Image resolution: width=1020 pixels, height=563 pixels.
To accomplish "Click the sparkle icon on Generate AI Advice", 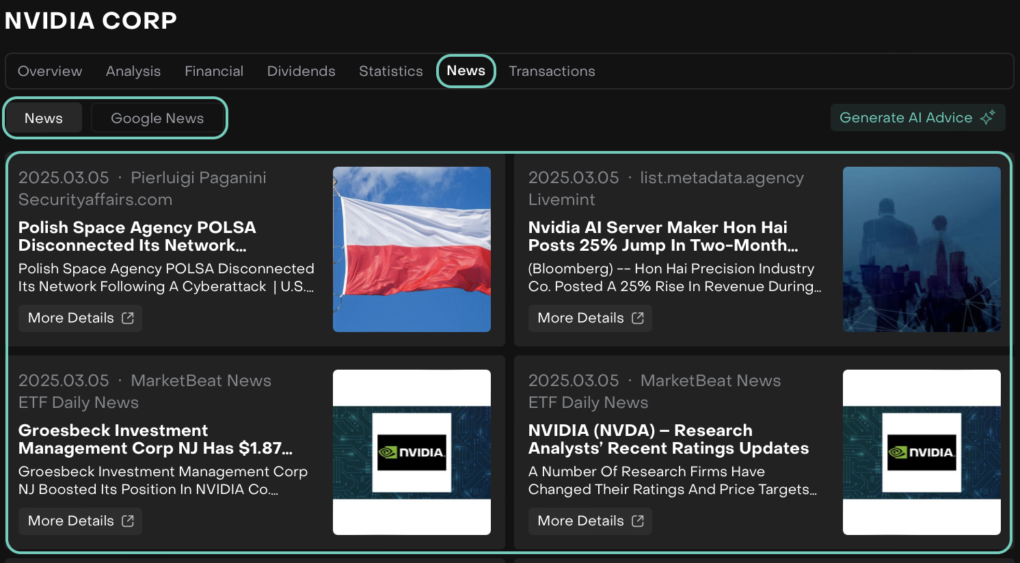I will 987,118.
